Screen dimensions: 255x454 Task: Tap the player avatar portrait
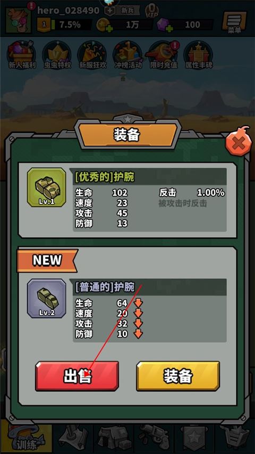(18, 20)
